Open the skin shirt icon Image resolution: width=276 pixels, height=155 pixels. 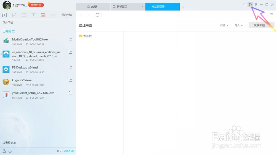point(250,5)
